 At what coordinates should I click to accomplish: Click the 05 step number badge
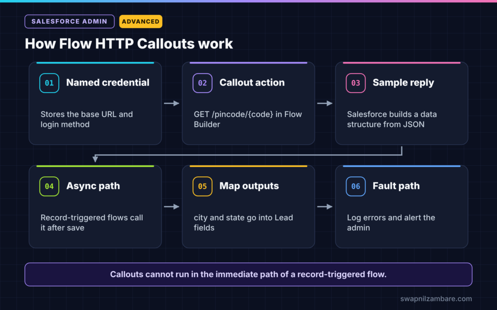(202, 186)
